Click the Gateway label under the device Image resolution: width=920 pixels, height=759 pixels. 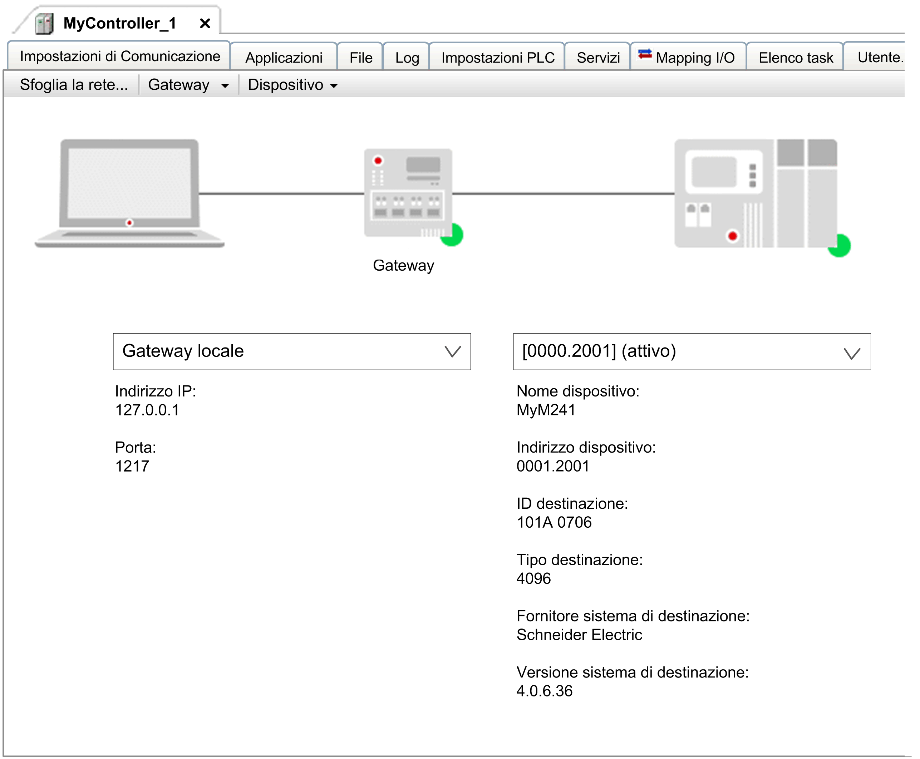403,265
